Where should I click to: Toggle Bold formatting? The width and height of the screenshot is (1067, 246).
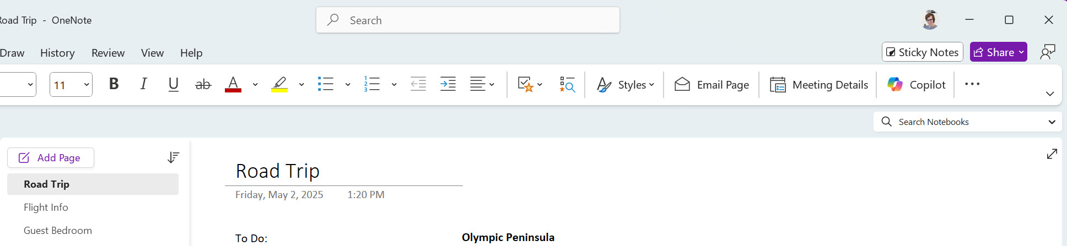point(114,84)
